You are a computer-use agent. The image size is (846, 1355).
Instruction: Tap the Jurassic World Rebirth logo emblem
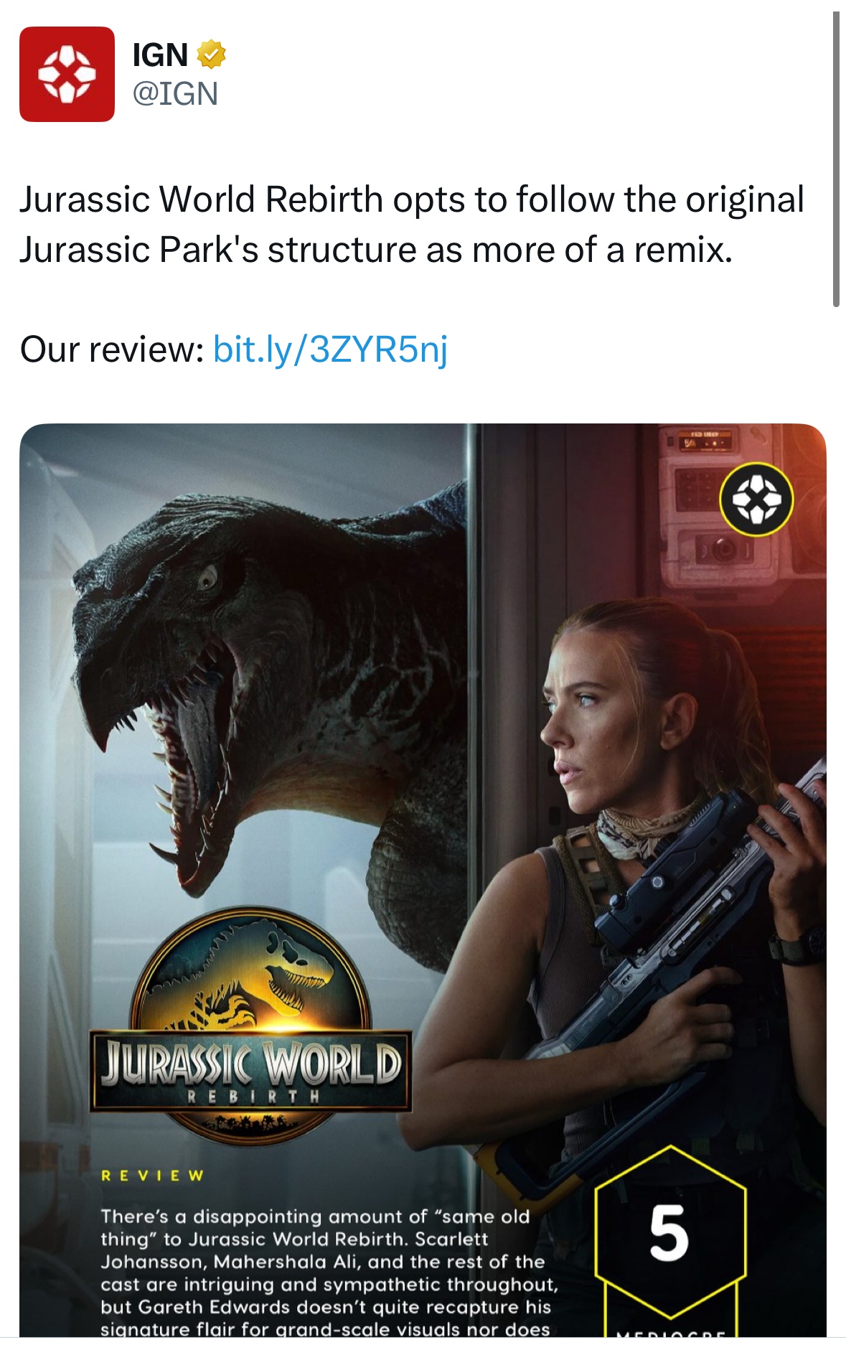coord(250,1026)
